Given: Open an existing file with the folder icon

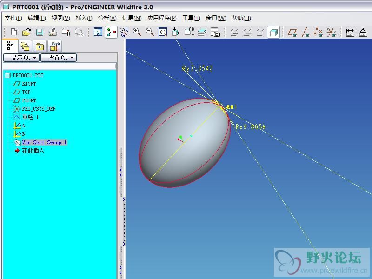Looking at the screenshot, I should (27, 32).
